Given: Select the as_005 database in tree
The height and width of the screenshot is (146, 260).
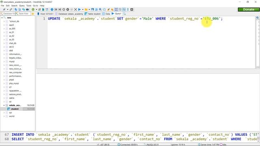Looking at the screenshot, I should tap(12, 29).
